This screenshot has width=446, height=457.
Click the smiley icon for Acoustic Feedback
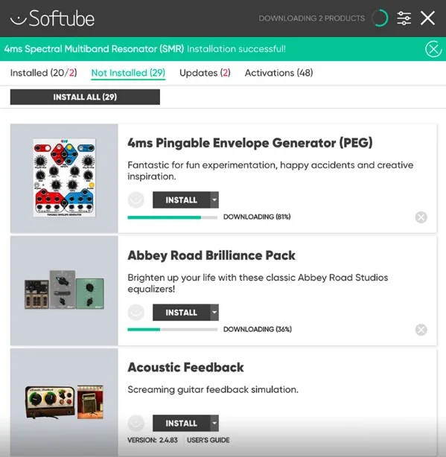tap(136, 424)
